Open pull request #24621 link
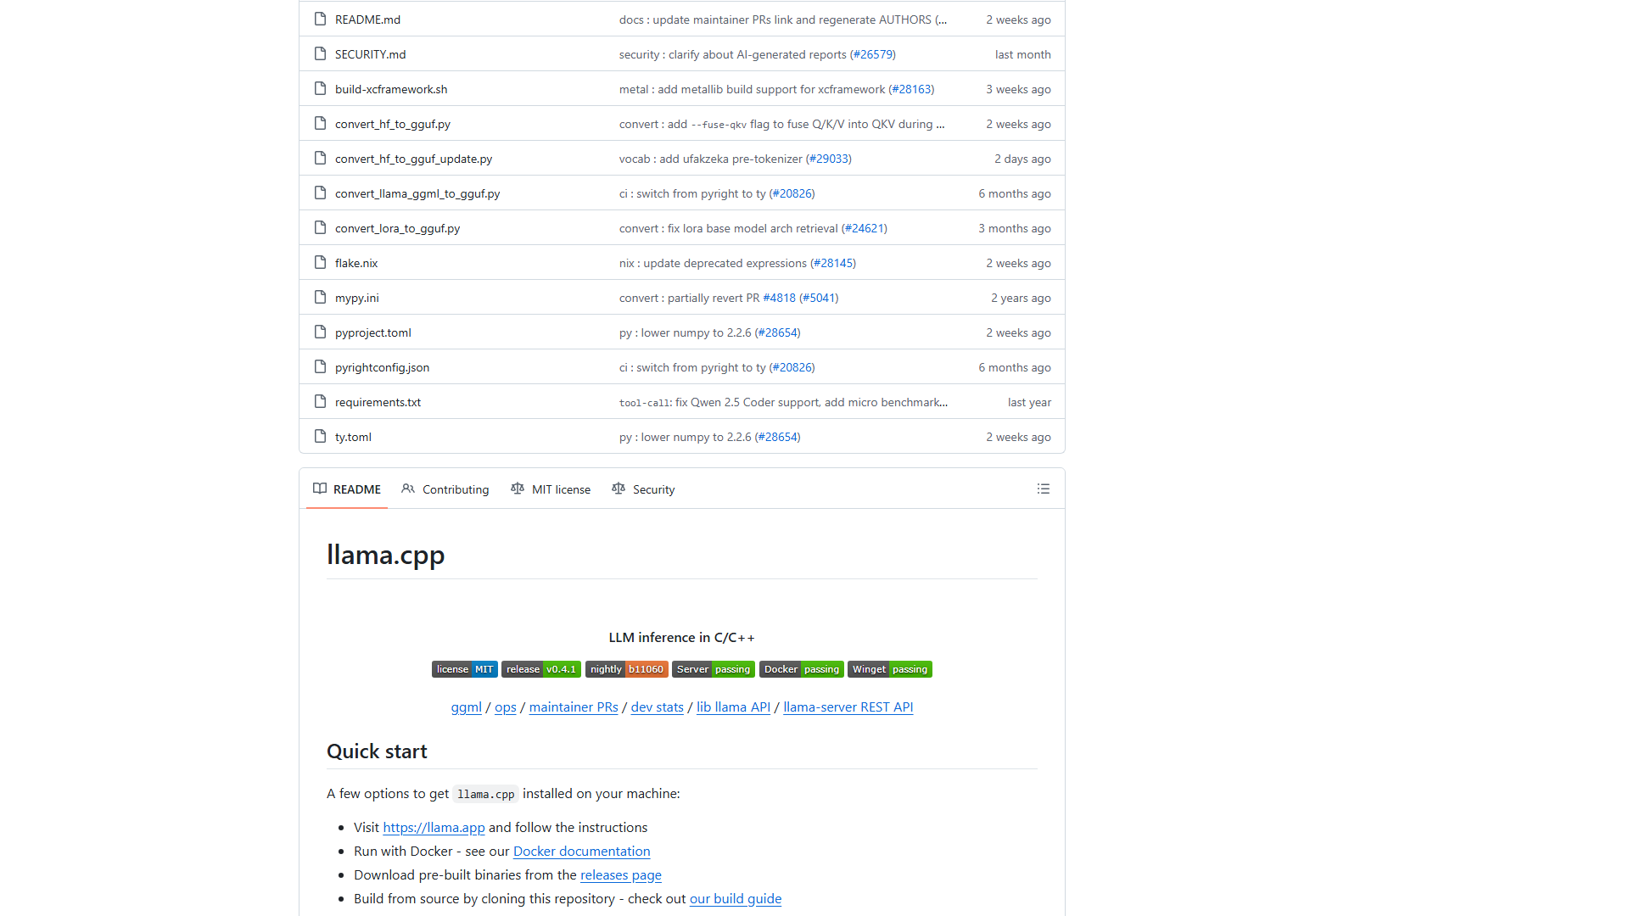 coord(865,228)
